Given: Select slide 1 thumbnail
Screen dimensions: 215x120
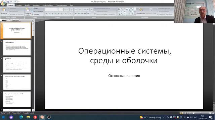Looking at the screenshot, I should (x=17, y=31).
